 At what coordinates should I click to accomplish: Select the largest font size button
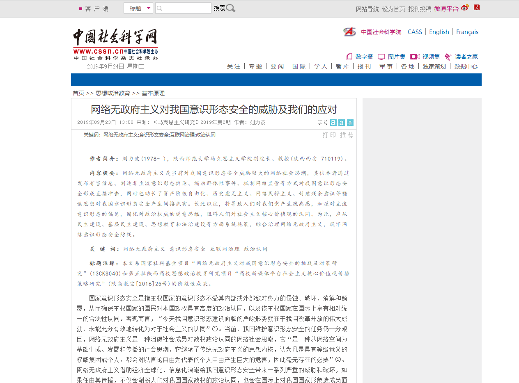[x=333, y=123]
